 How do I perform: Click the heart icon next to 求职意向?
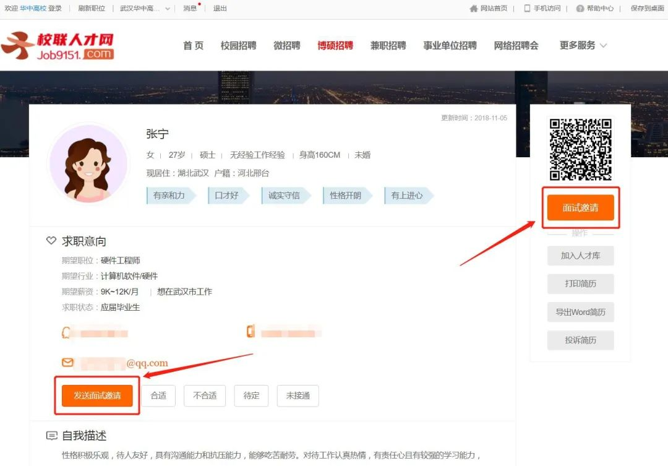click(51, 241)
